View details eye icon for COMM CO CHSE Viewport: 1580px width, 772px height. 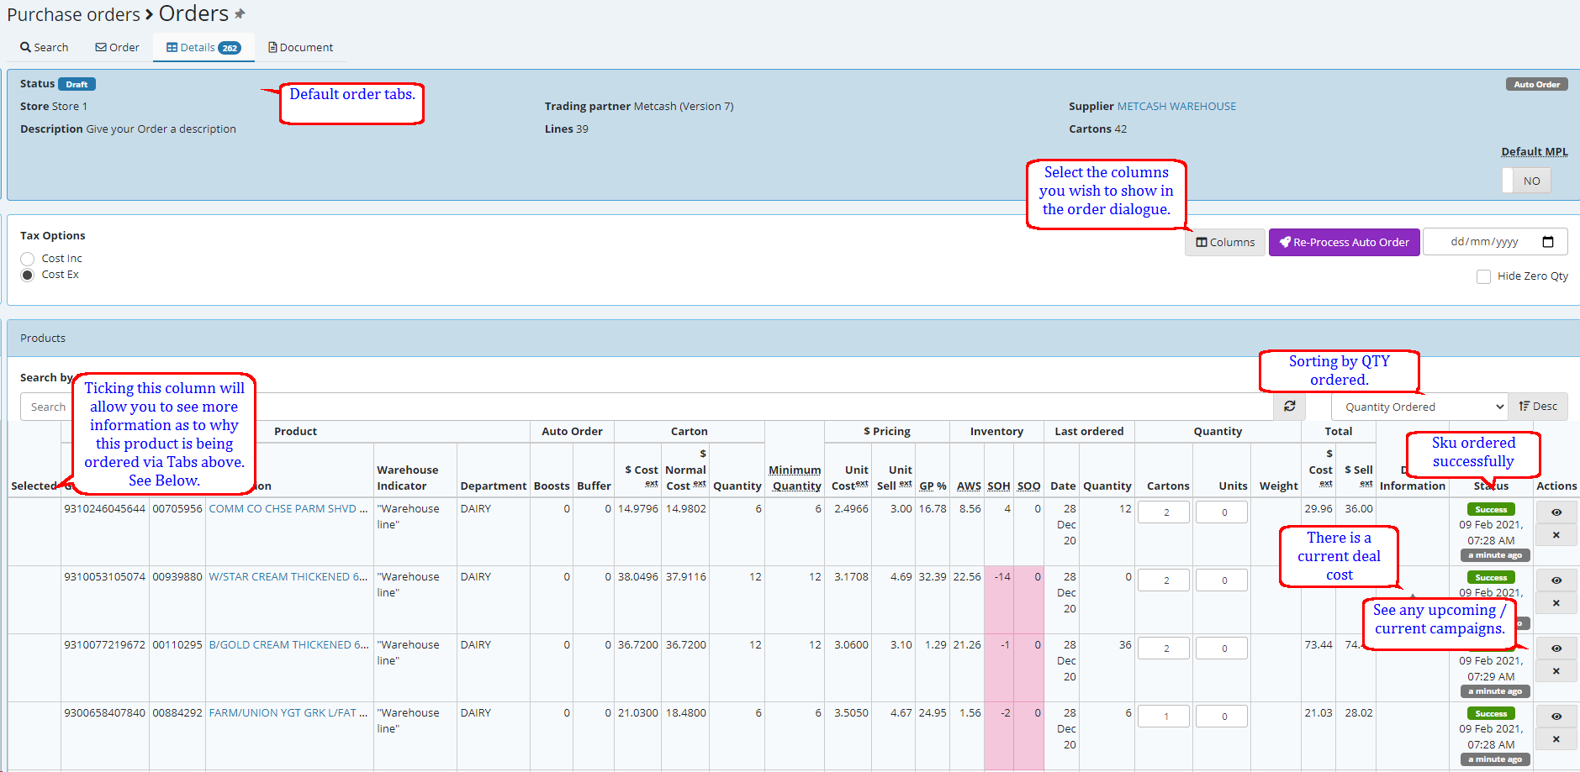(1556, 512)
